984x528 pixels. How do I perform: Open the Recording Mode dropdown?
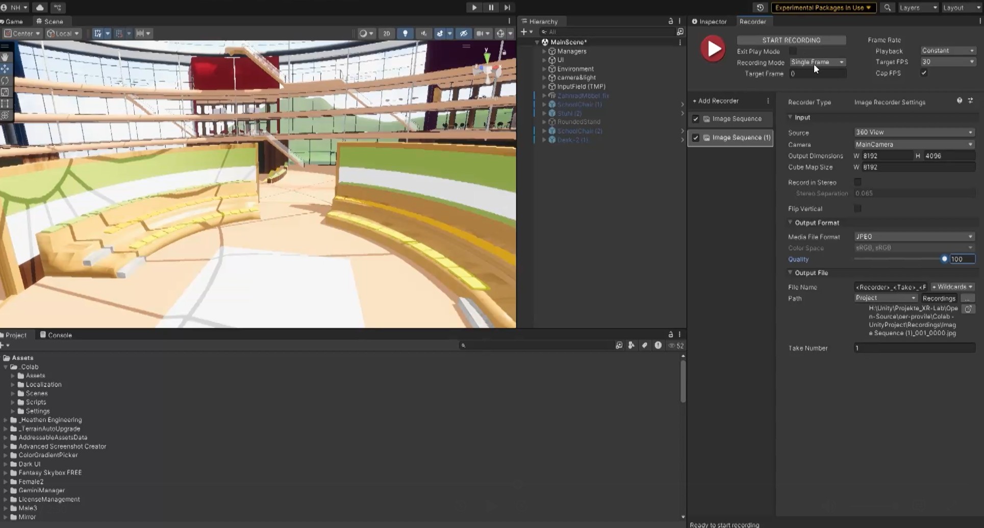point(817,62)
